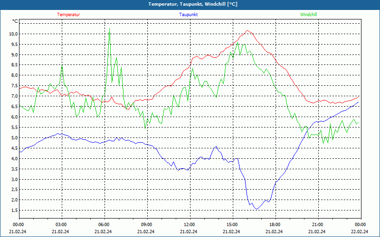Click the 21.02.24 date under 18:00
This screenshot has width=380, height=237.
point(274,231)
